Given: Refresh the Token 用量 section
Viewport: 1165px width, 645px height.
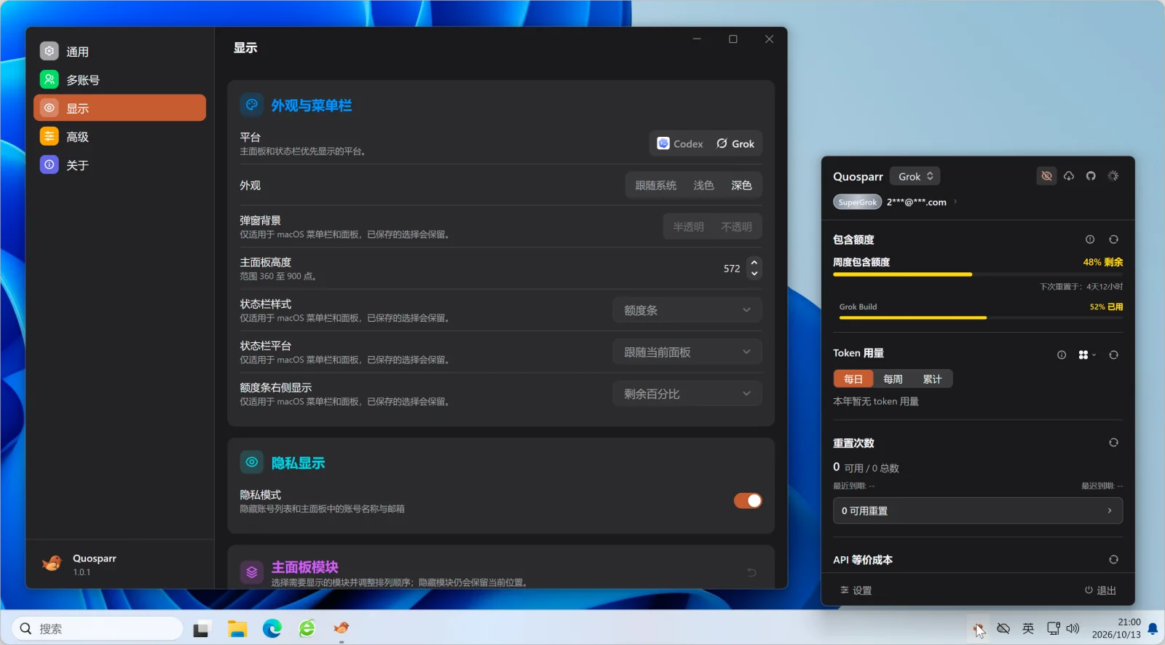Looking at the screenshot, I should pyautogui.click(x=1113, y=355).
